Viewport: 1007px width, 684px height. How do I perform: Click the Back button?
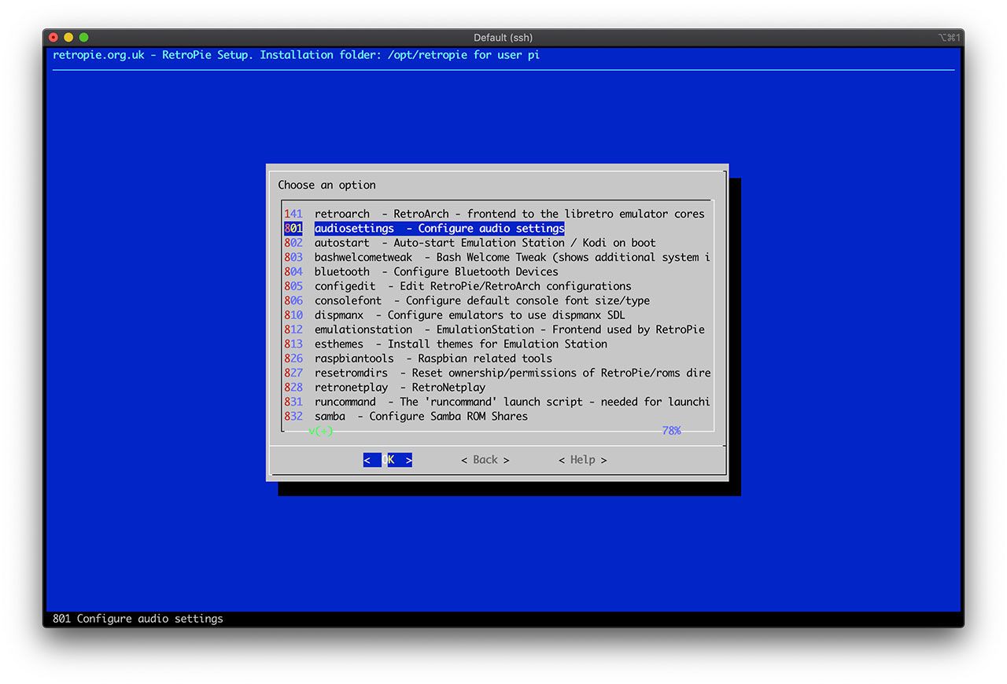(x=485, y=460)
